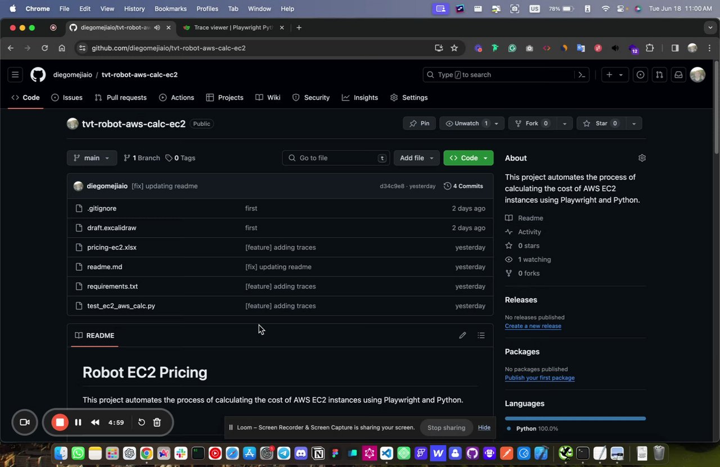Viewport: 720px width, 467px height.
Task: Open About section settings gear
Action: point(642,158)
